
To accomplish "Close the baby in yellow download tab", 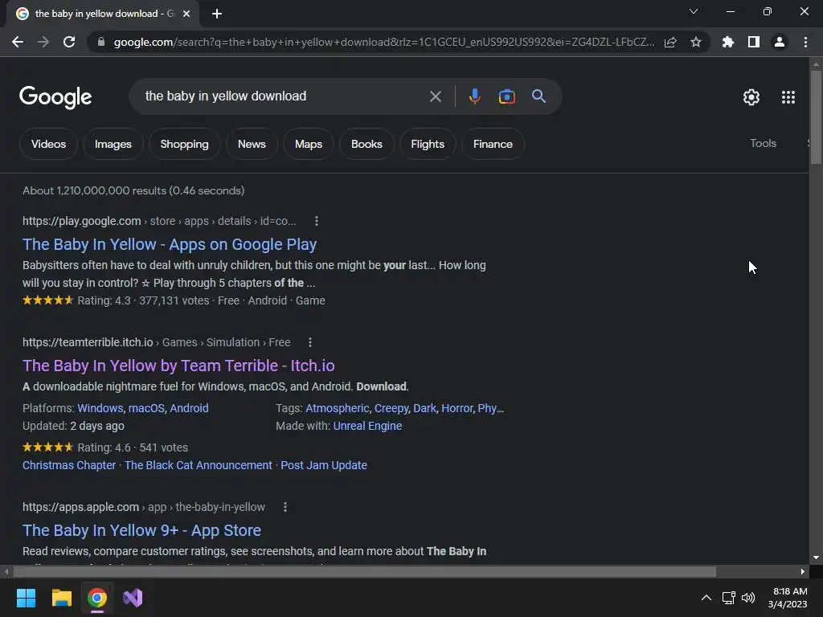I will pos(186,14).
